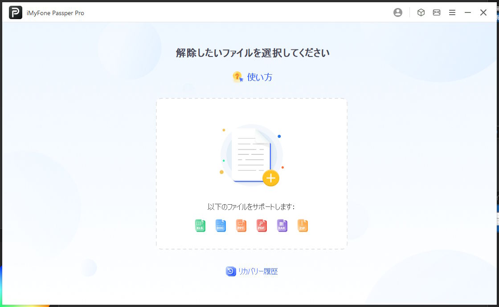This screenshot has height=307, width=499.
Task: Select the DOC file type icon
Action: (221, 226)
